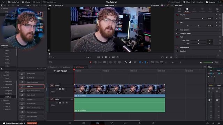
Task: Click the video clip thumbnails on V1
Action: click(120, 90)
